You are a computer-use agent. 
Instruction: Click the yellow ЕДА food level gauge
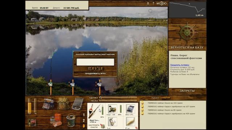tap(29, 105)
